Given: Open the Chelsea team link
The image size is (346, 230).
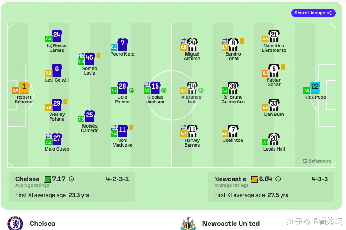Looking at the screenshot, I should click(42, 224).
